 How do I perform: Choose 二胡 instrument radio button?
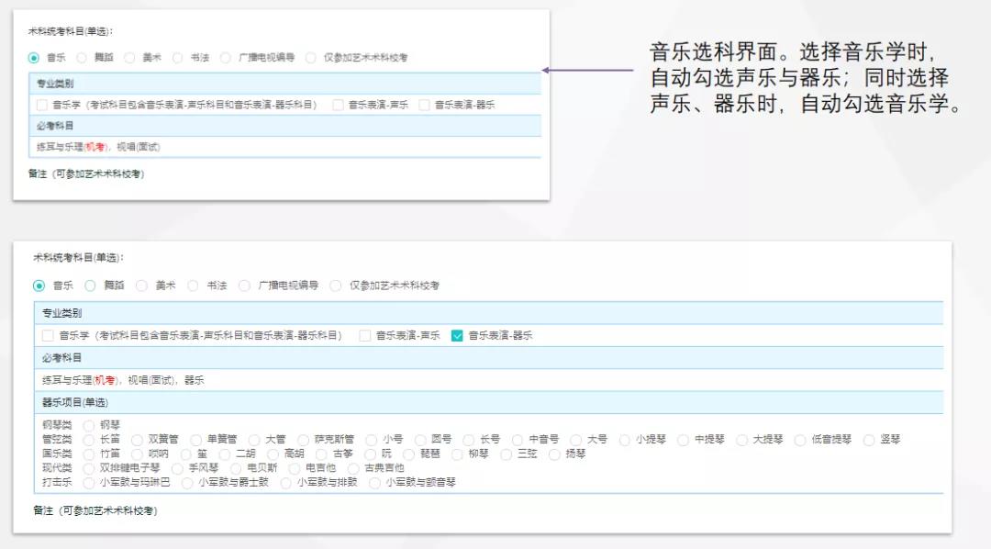coord(225,454)
